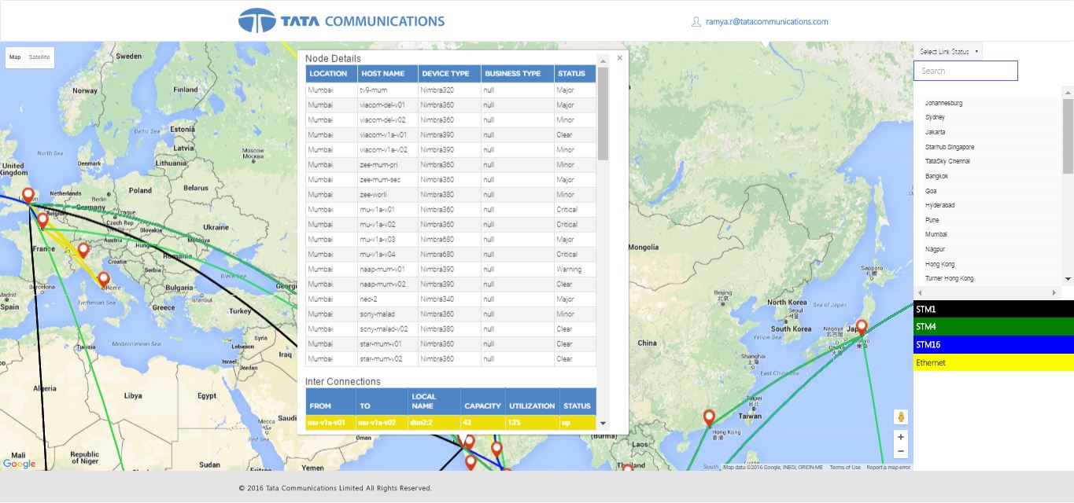Select Hyderabad from the location list
Screen dimensions: 1074x503
[x=939, y=205]
